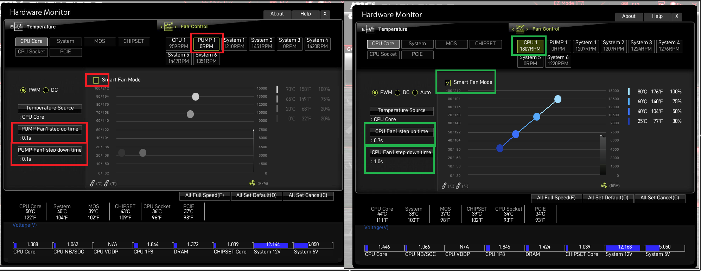Select System temperature tab in left window
Viewport: 701px width, 271px height.
pos(65,41)
